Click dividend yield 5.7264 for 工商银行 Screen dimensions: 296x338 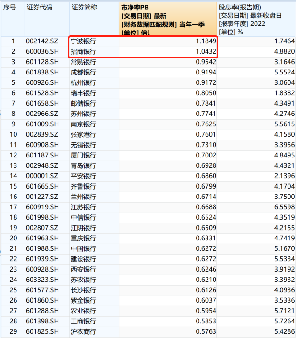pyautogui.click(x=284, y=321)
